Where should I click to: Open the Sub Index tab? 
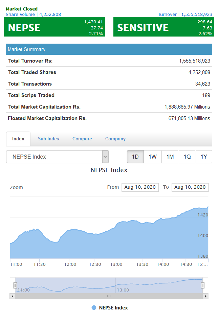click(x=49, y=139)
